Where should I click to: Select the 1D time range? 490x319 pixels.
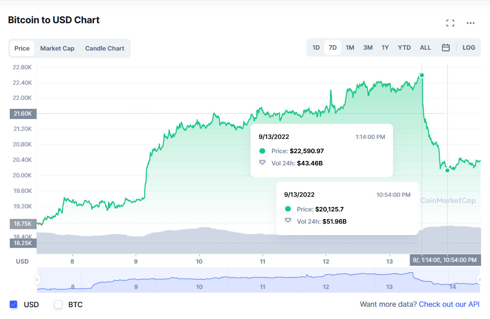(316, 48)
